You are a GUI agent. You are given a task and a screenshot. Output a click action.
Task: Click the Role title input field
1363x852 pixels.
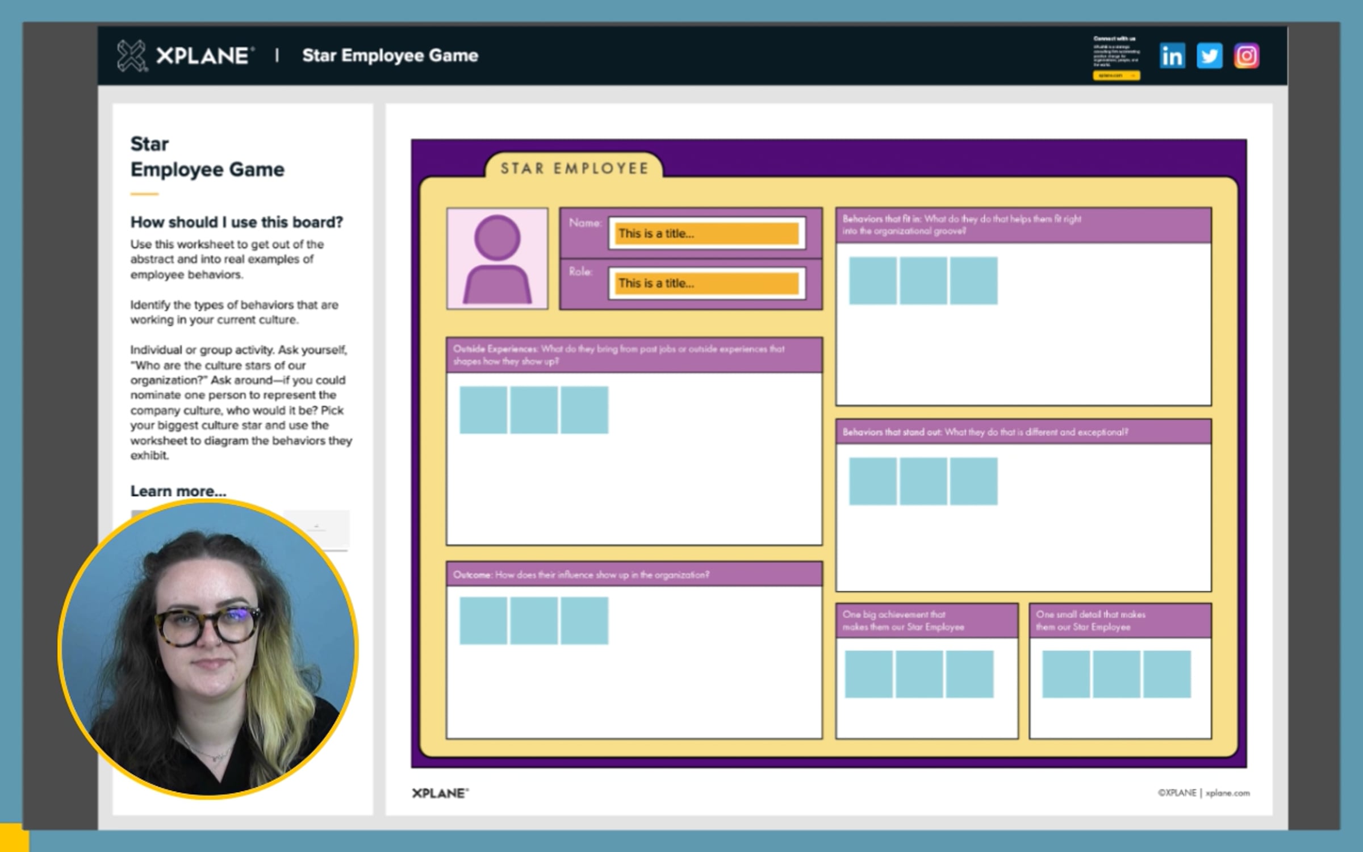point(706,283)
